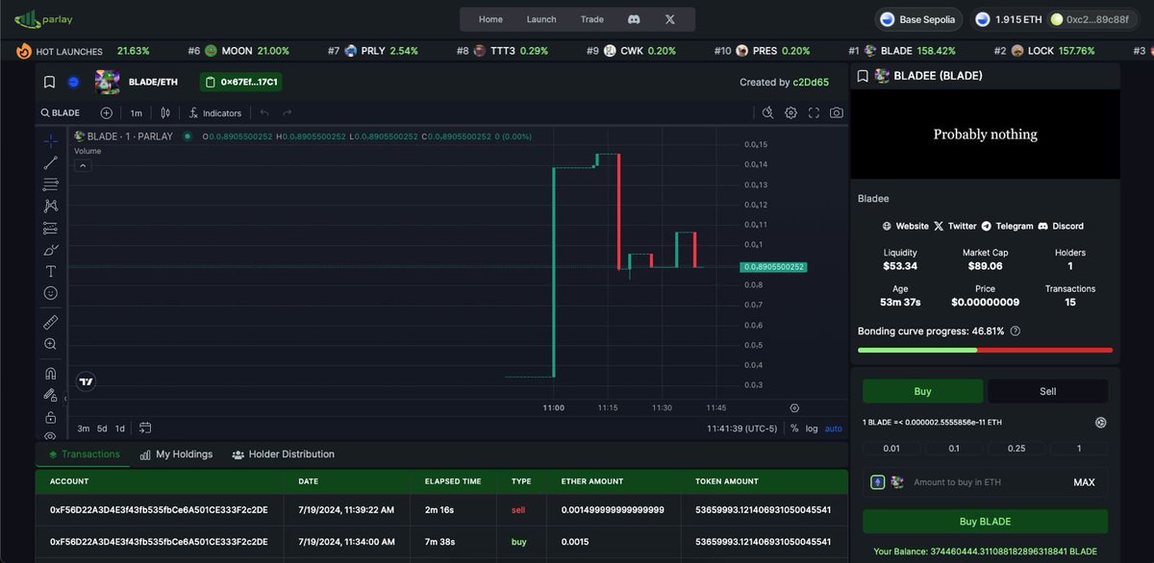1154x563 pixels.
Task: Toggle percent scale on price axis
Action: 794,428
